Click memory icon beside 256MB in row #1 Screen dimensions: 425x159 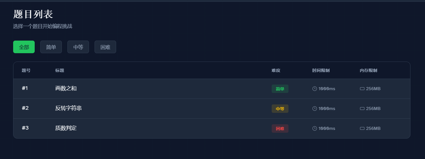click(x=362, y=89)
